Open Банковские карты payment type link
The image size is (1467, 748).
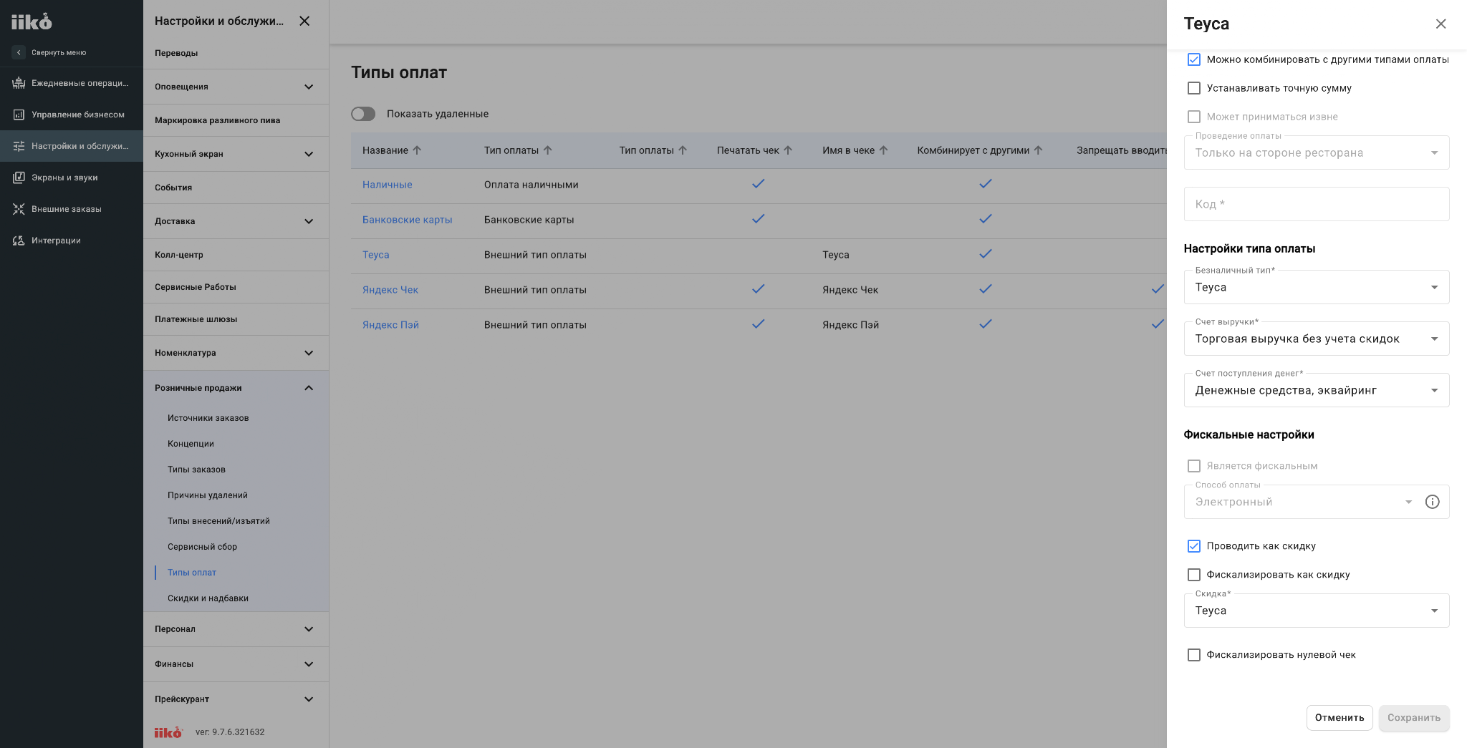[x=407, y=220]
